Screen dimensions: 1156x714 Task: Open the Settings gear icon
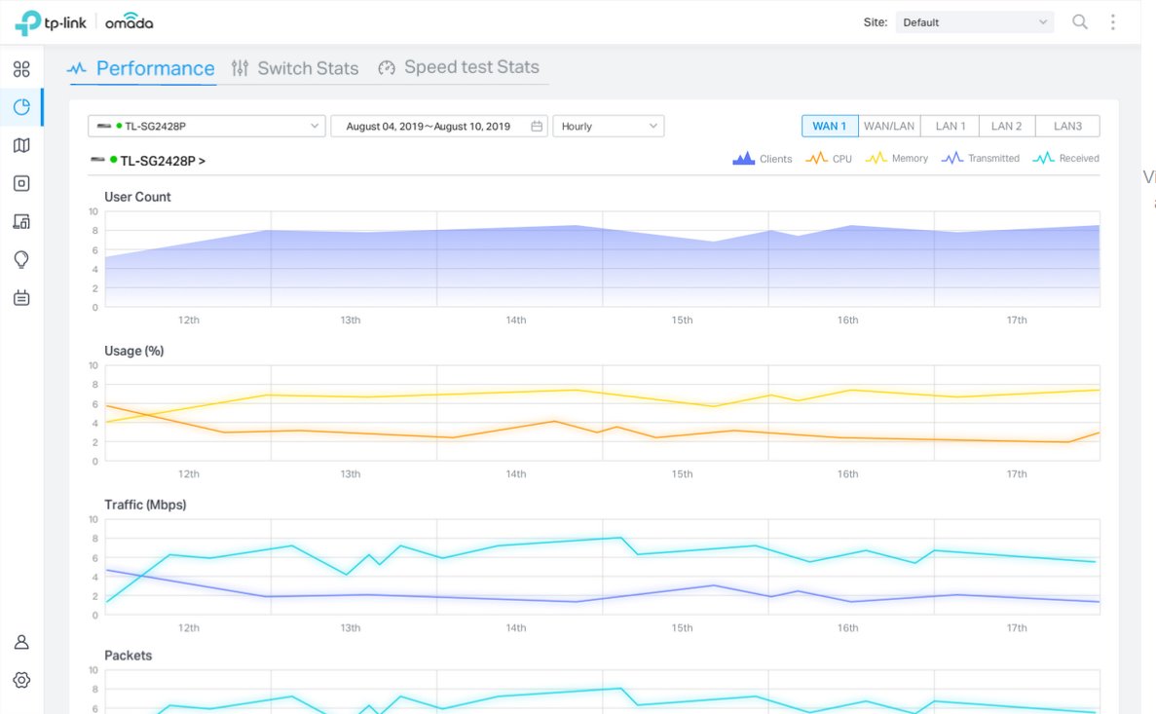(21, 680)
